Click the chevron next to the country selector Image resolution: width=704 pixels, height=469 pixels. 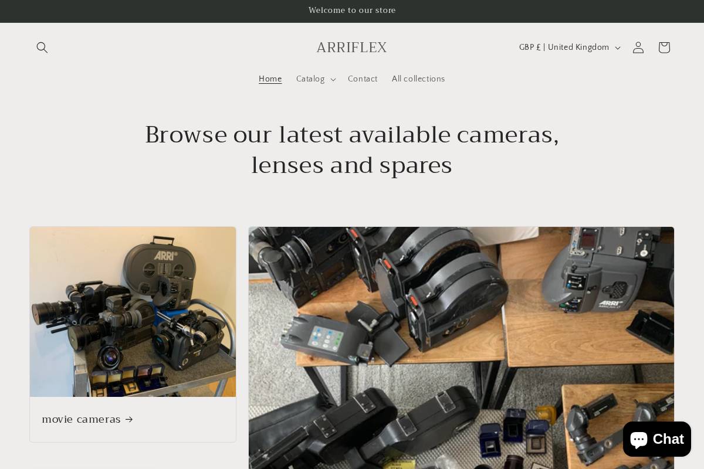click(617, 47)
